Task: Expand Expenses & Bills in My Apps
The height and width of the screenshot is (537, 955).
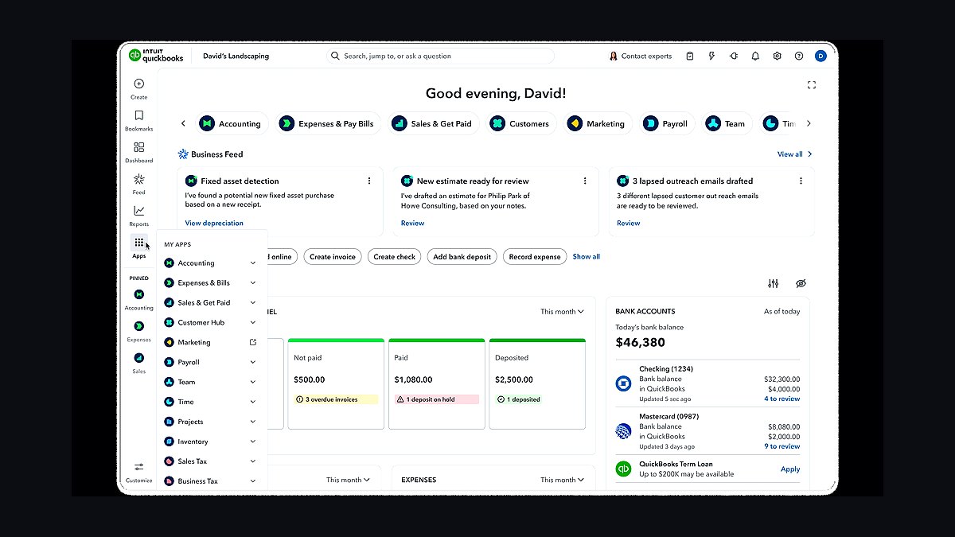Action: coord(253,283)
